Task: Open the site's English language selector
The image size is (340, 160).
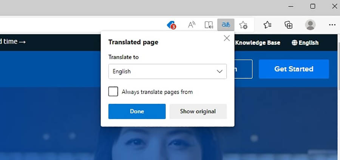Action: click(x=305, y=43)
